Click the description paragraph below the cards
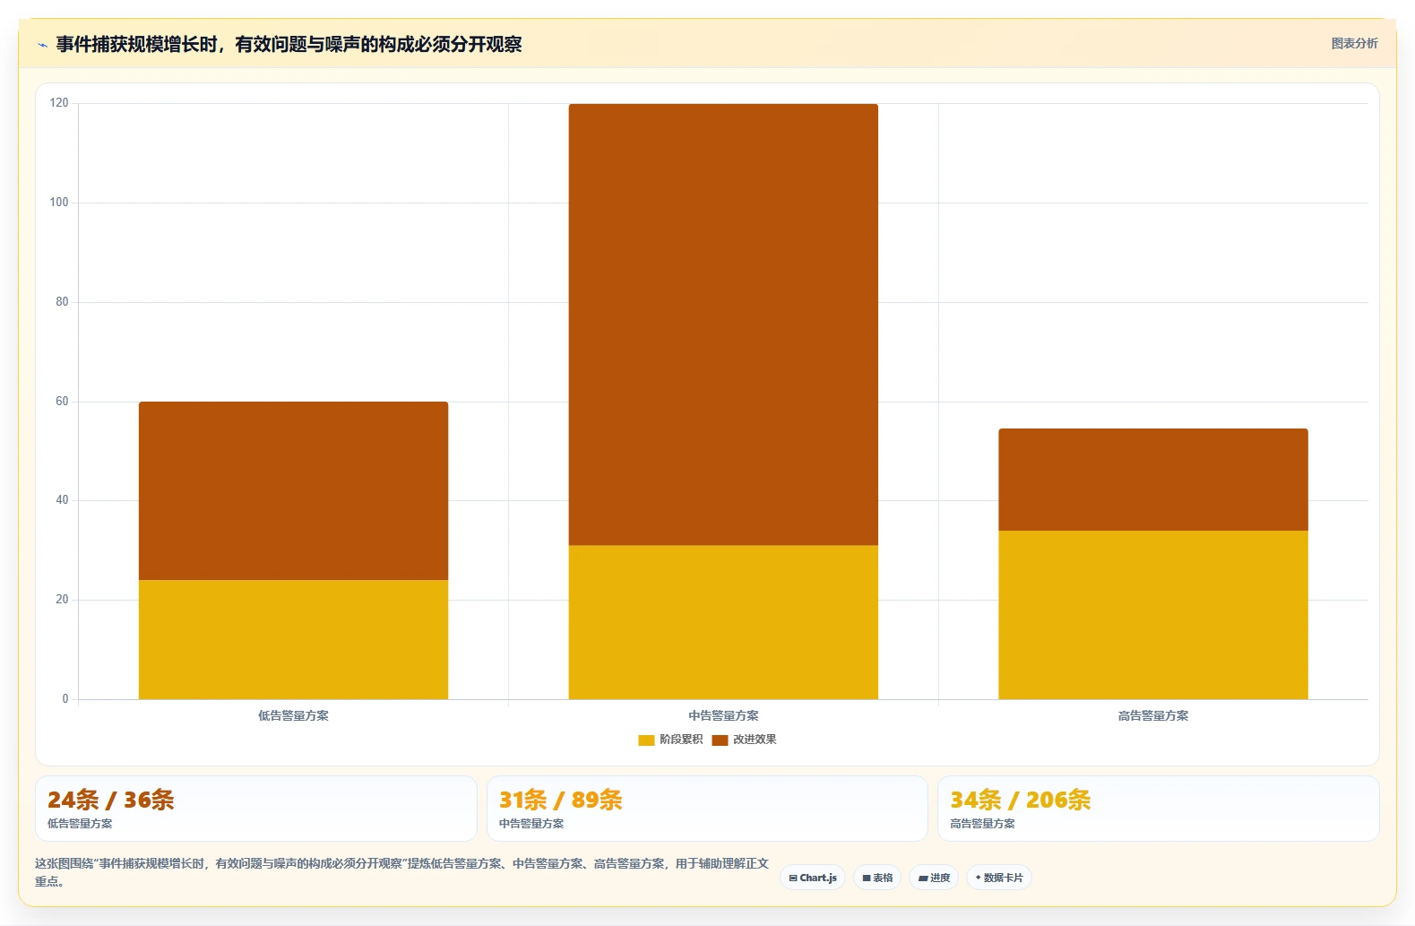This screenshot has width=1415, height=926. [x=401, y=872]
